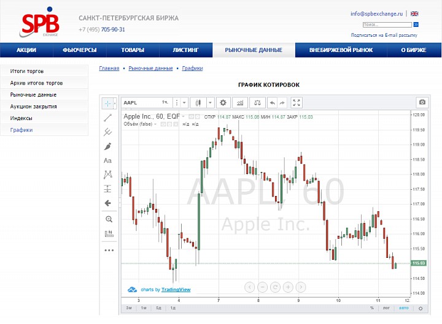Collapse the drawing toolbar side handle

(120, 203)
